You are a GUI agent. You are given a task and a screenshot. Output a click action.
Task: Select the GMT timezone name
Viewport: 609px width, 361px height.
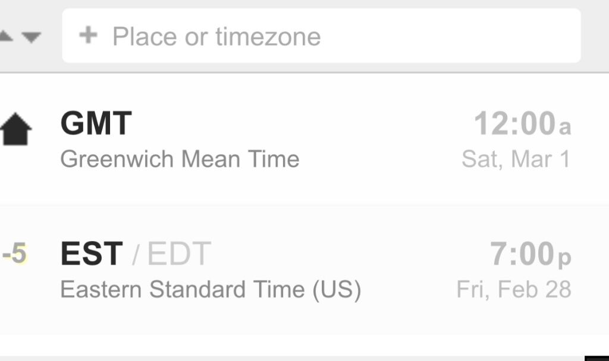pos(96,123)
